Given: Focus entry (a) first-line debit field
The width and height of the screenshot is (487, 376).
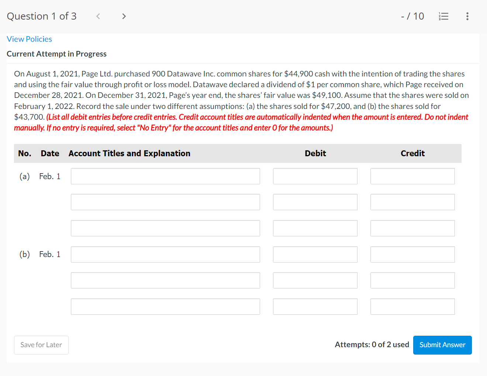Looking at the screenshot, I should [315, 176].
